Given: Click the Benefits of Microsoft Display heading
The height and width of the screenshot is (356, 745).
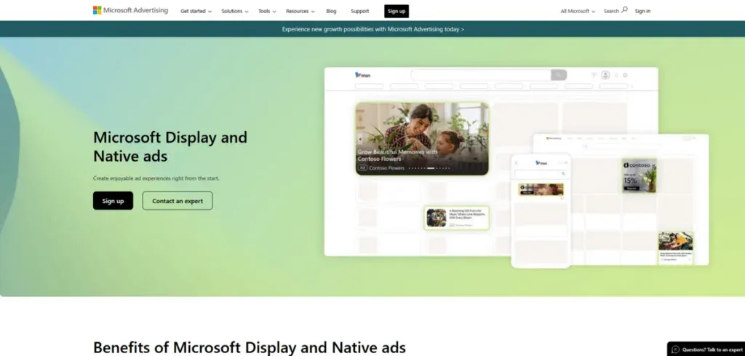Looking at the screenshot, I should pos(250,347).
